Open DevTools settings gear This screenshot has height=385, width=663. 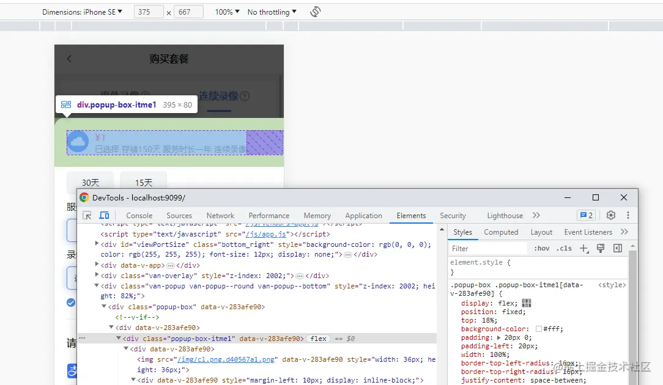(610, 215)
